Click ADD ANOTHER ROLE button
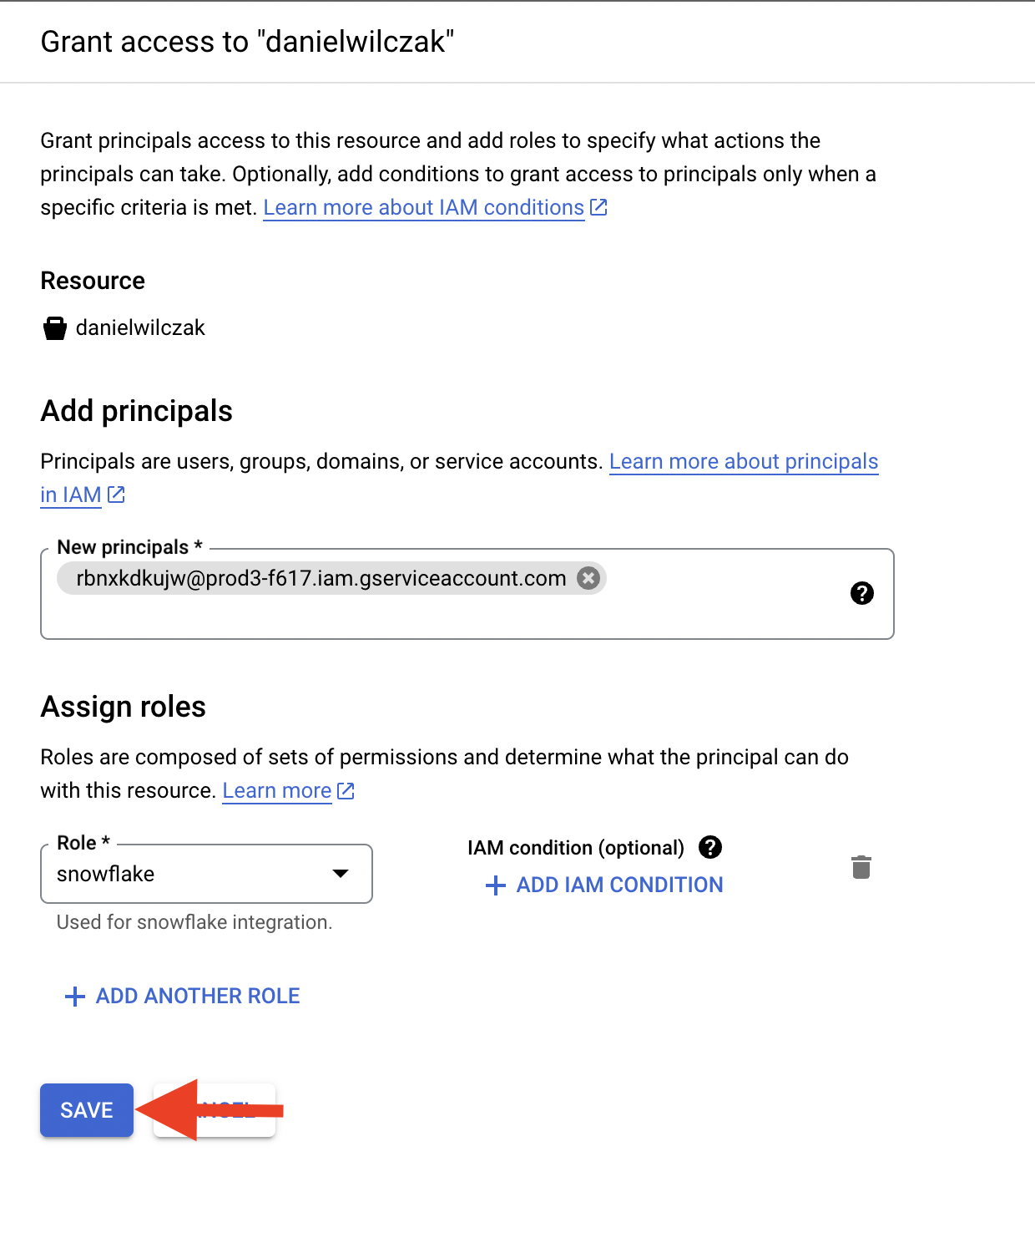1035x1248 pixels. 182,997
